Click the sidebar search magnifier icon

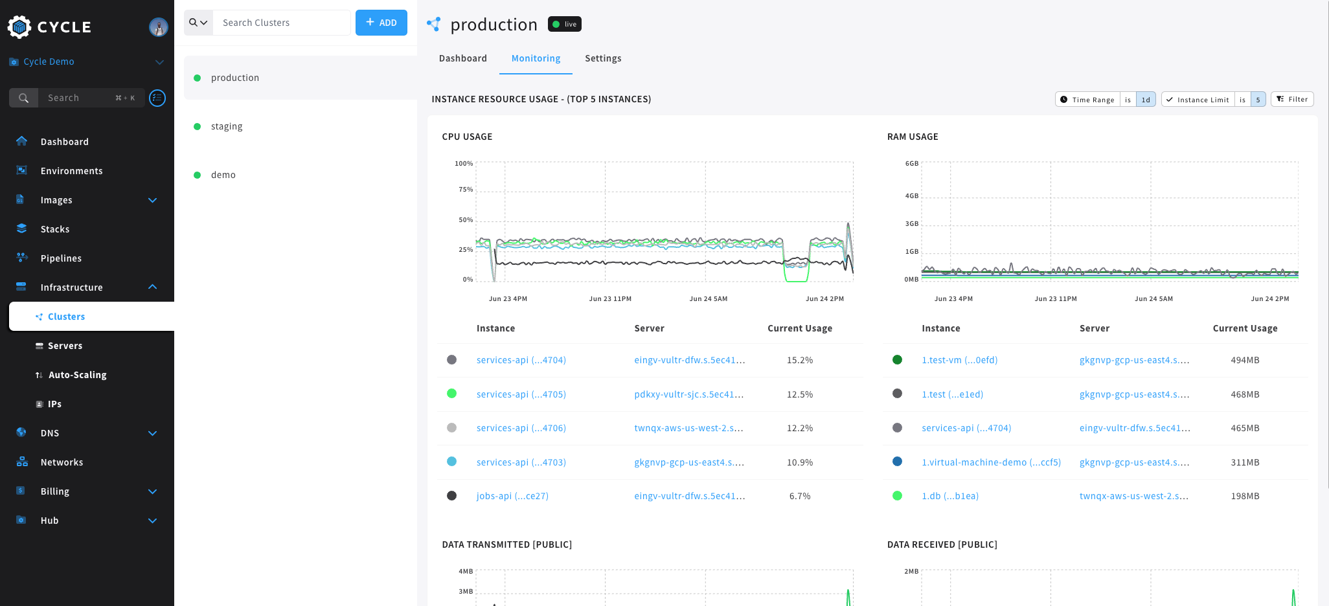click(x=24, y=98)
